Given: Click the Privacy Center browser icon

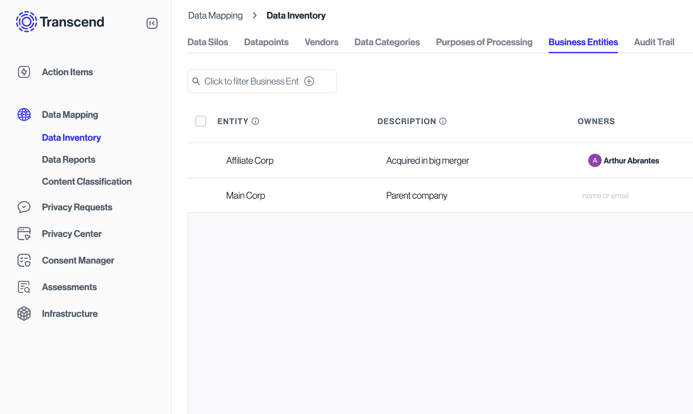Looking at the screenshot, I should click(x=24, y=234).
